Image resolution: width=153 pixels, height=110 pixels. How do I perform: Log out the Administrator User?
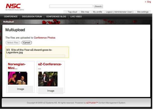click(x=119, y=12)
